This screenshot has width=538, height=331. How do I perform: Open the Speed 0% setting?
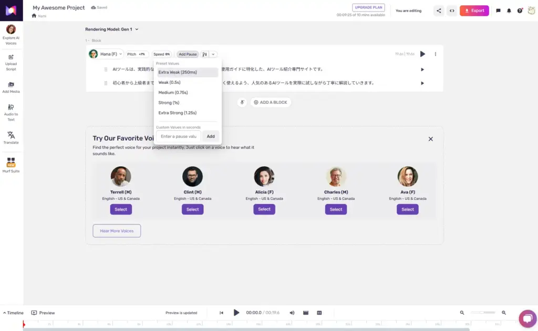click(162, 54)
